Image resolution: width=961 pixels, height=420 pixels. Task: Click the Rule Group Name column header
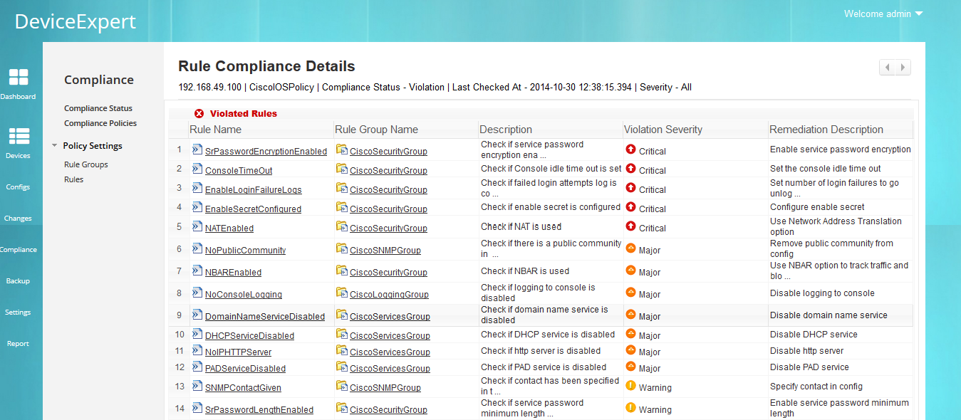point(376,130)
